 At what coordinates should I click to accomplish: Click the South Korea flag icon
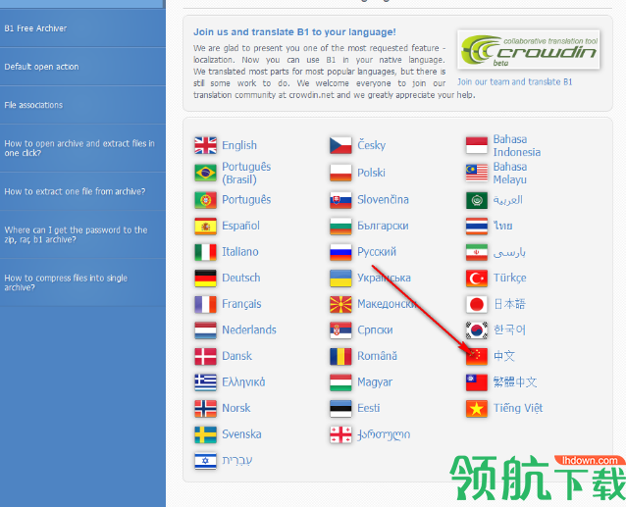point(476,330)
